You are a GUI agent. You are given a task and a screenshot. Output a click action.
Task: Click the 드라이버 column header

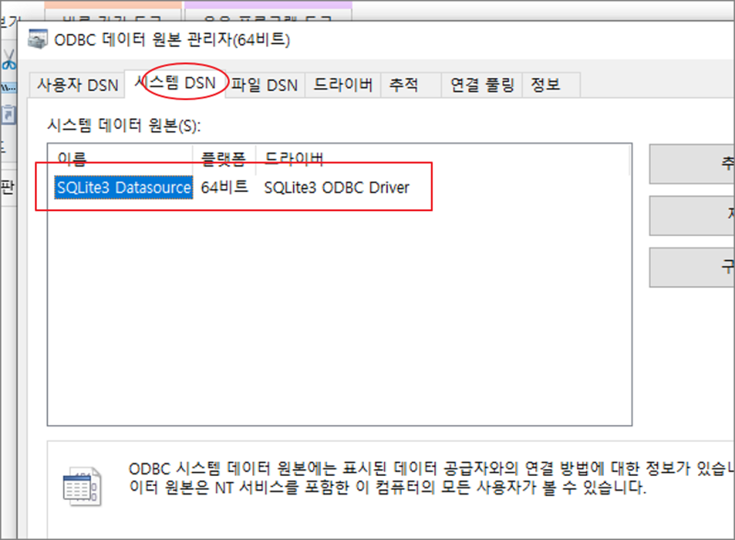(442, 159)
